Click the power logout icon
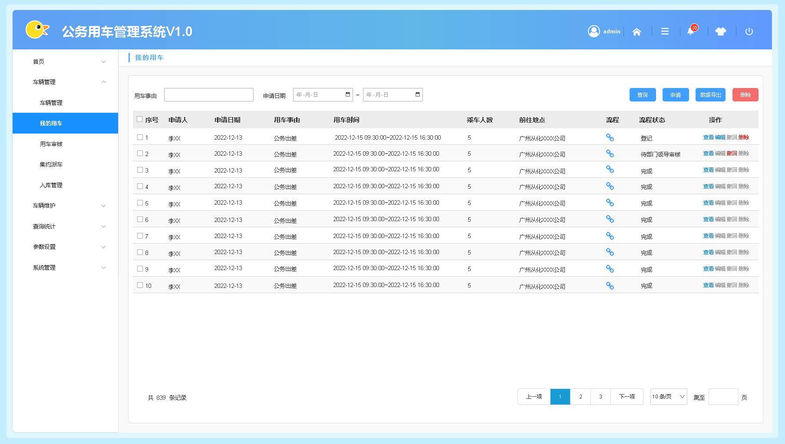The image size is (785, 444). [749, 32]
